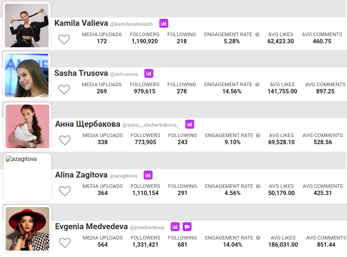Image resolution: width=347 pixels, height=257 pixels.
Task: Toggle the heart for Sasha Trusova
Action: point(64,89)
